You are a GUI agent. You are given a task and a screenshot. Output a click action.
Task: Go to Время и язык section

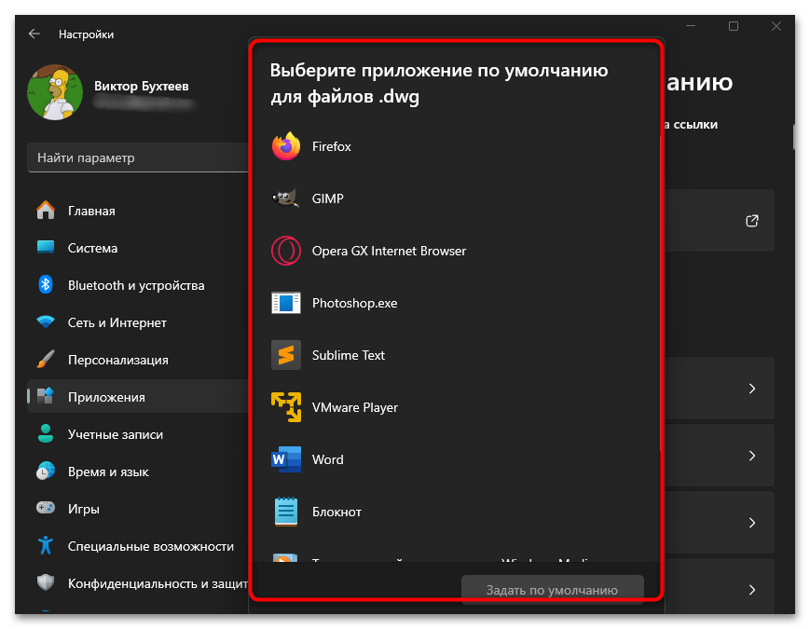[138, 471]
